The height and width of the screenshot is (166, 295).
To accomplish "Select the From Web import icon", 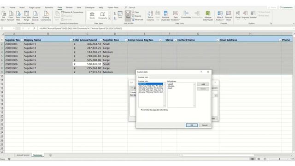I will [18, 16].
